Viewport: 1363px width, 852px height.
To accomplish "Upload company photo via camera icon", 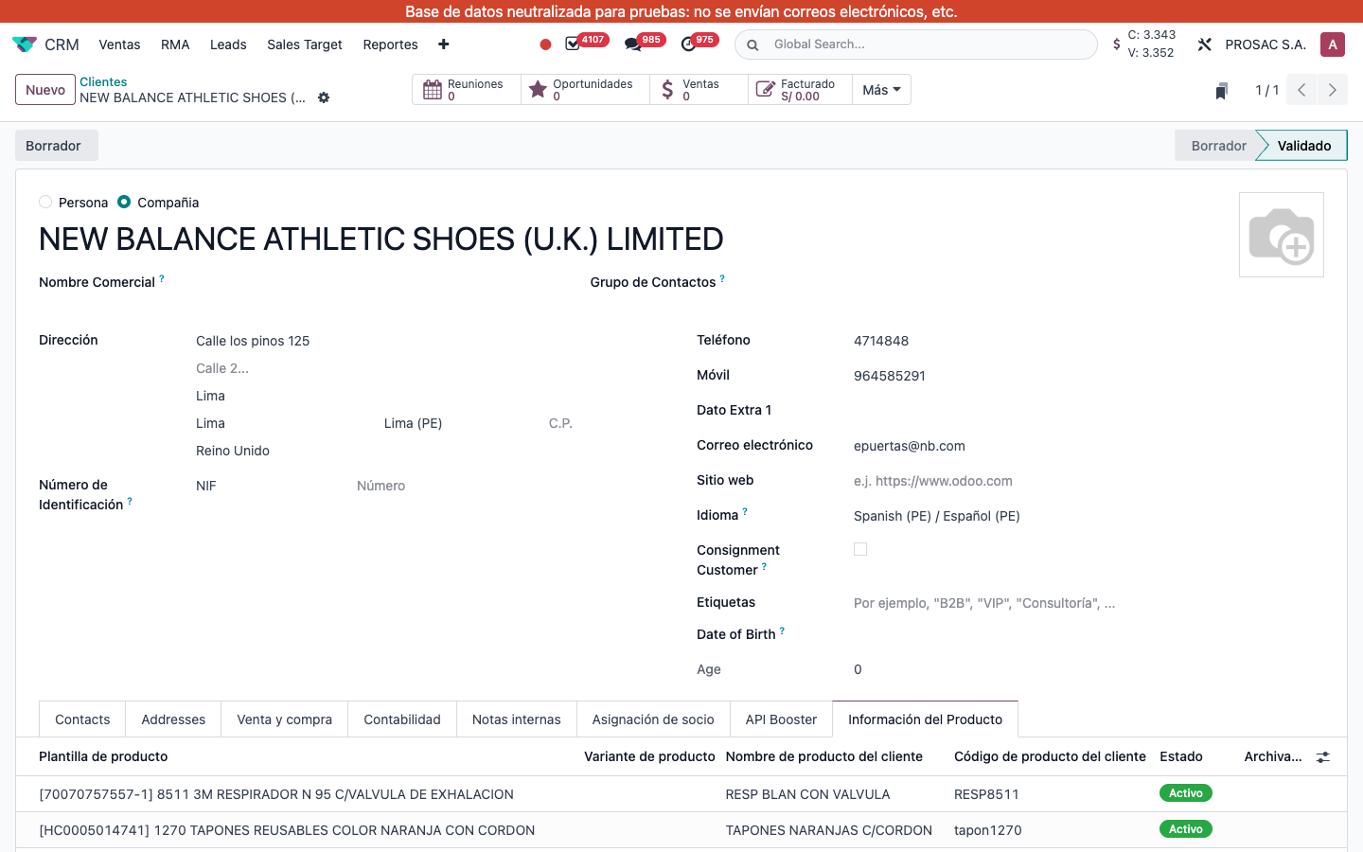I will click(1282, 235).
